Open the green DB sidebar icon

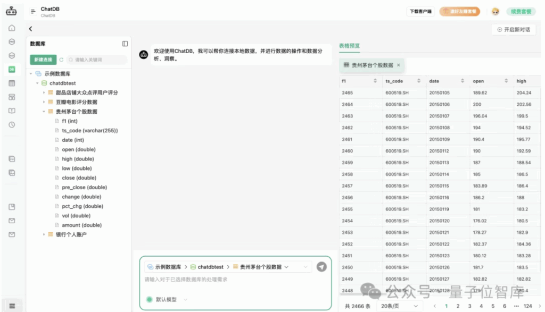[12, 70]
